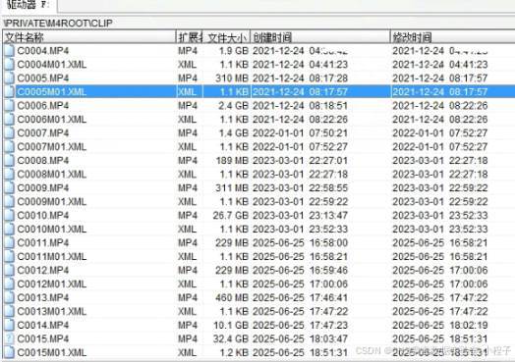515x362 pixels.
Task: Click the 10.1 GB size cell
Action: [231, 326]
